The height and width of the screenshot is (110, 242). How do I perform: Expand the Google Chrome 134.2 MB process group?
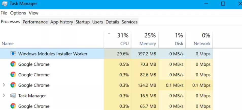[4, 85]
